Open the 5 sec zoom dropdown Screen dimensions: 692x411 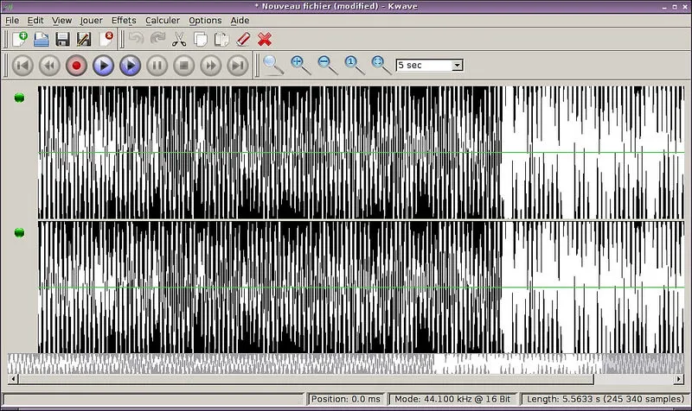pyautogui.click(x=429, y=65)
